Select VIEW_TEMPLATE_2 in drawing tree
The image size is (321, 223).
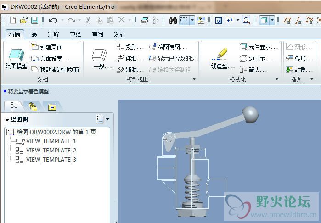(45, 151)
